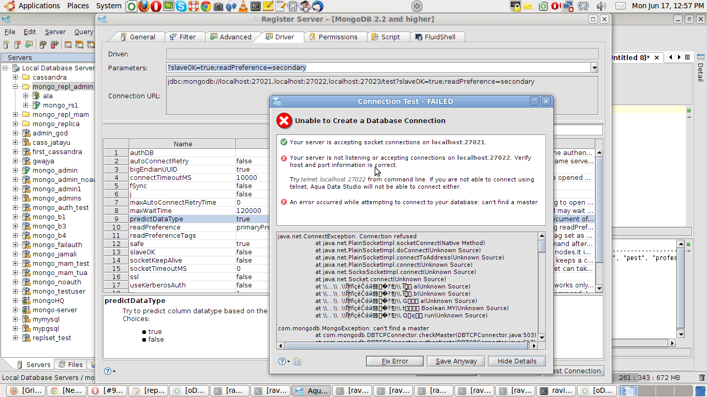Expand the mongo_rs1 server node
The image size is (707, 397).
pyautogui.click(x=26, y=105)
